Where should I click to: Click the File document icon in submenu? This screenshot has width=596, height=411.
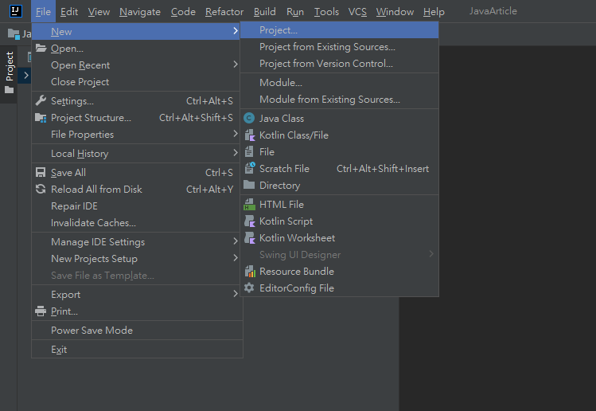tap(249, 152)
